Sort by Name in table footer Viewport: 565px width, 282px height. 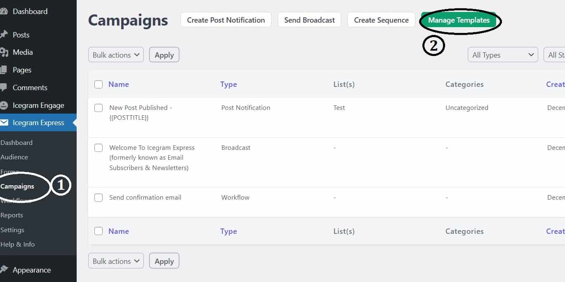119,231
